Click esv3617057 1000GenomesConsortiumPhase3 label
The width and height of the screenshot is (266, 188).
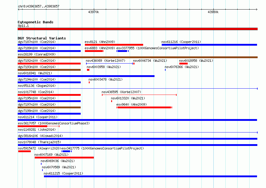point(54,123)
